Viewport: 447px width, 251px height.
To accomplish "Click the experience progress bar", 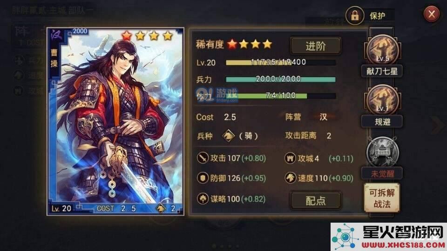I will [280, 62].
